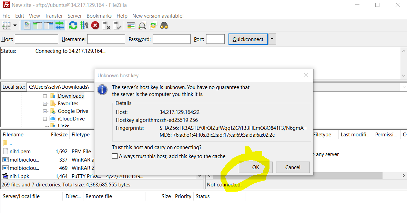Open Quickconnect history dropdown

coord(272,39)
